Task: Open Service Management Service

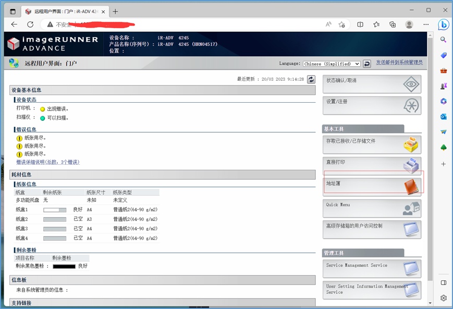Action: (x=372, y=268)
